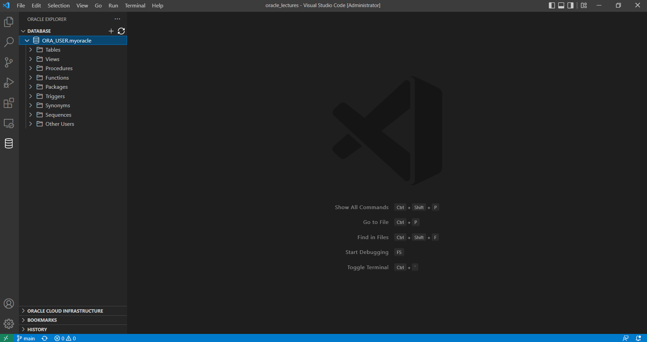Expand the Triggers folder
The width and height of the screenshot is (647, 342).
coord(30,96)
